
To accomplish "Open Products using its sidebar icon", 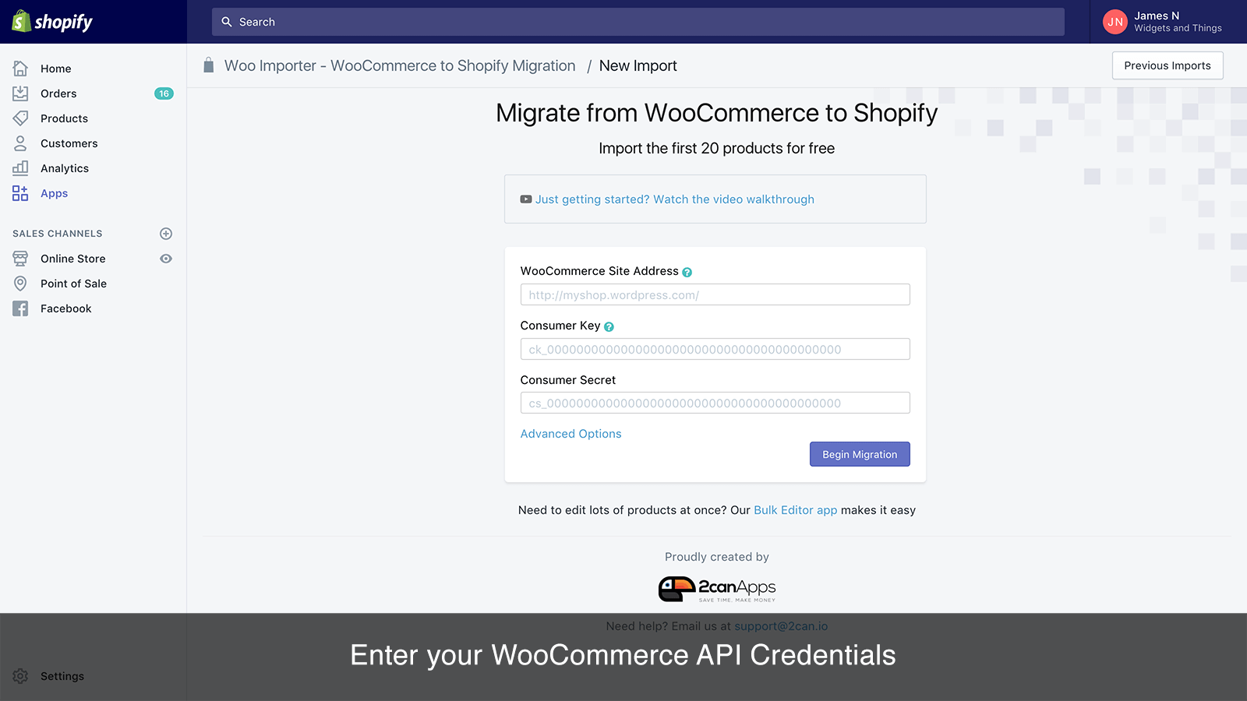I will pos(20,118).
